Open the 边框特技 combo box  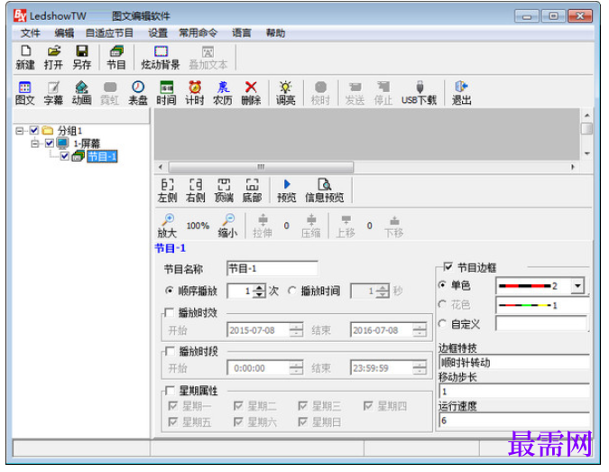pos(514,363)
